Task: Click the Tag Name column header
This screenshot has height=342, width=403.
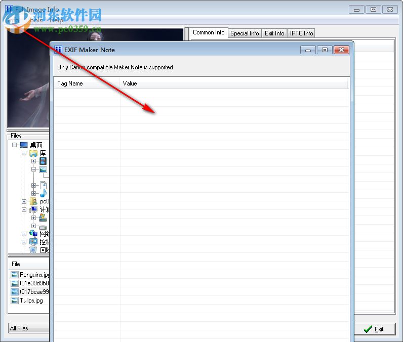Action: 87,83
